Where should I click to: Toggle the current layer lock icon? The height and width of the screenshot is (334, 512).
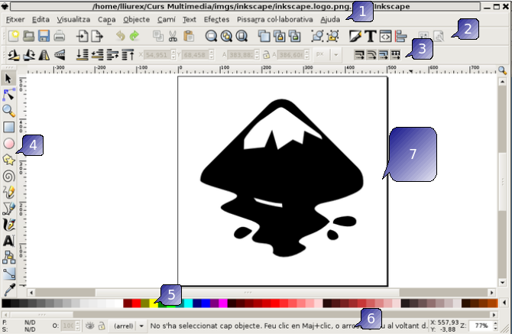click(100, 325)
